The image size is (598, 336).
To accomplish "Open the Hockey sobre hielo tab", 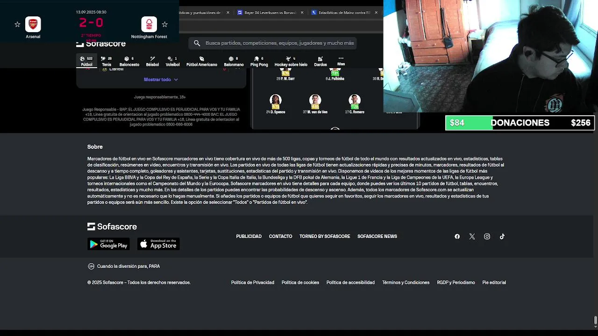I will click(x=291, y=62).
